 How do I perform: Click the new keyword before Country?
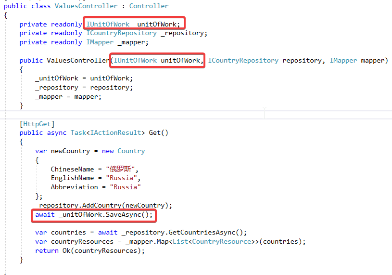(x=108, y=151)
